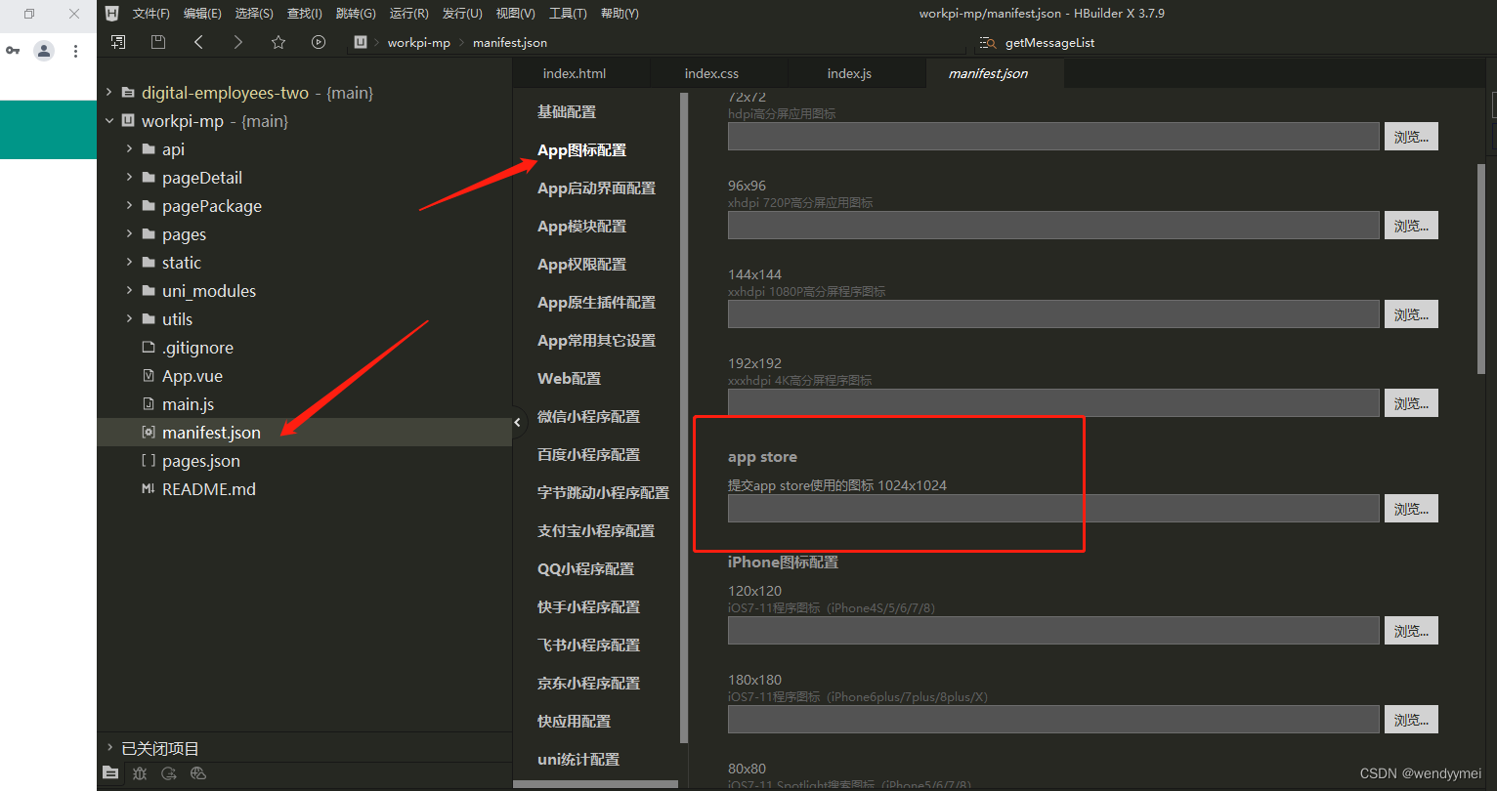
Task: Expand the pagePackage folder
Action: point(129,206)
